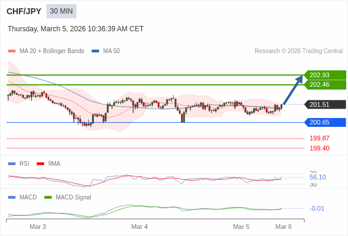Click the MA 20 + Bollinger Bands legend swatch
348x236 pixels.
[12, 51]
